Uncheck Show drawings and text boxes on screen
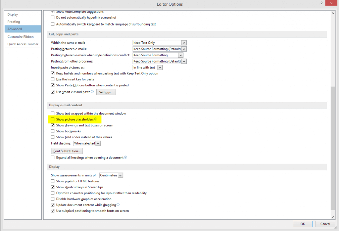 (x=53, y=125)
